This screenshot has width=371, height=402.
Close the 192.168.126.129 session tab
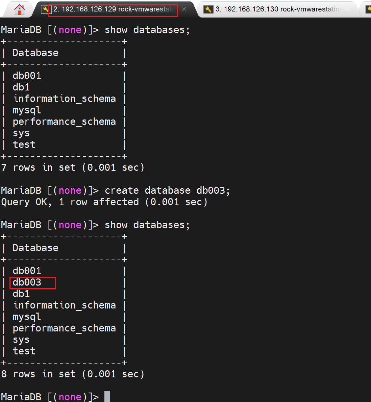tap(184, 9)
